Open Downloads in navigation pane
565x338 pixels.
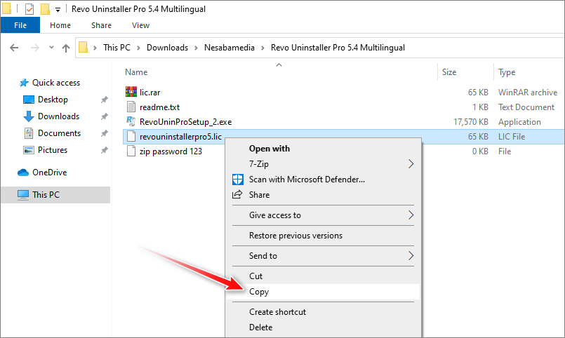pos(58,116)
